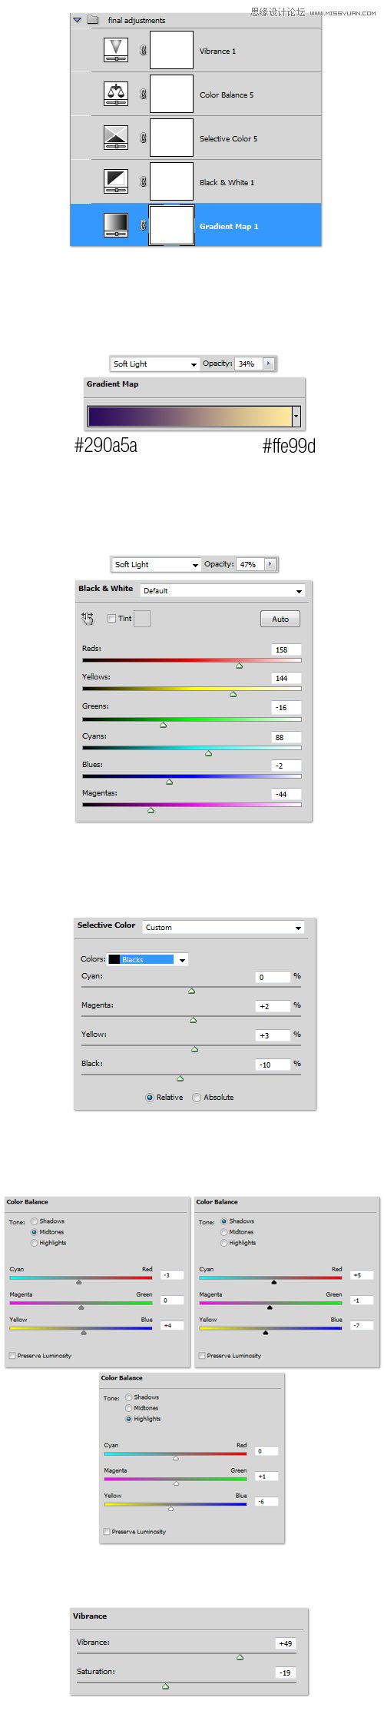Open the Soft Light blend mode at 34% opacity

pos(155,364)
